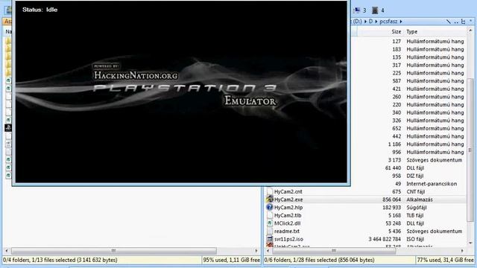The height and width of the screenshot is (268, 477).
Task: Select the HyCam2.cnt file name
Action: click(x=288, y=192)
